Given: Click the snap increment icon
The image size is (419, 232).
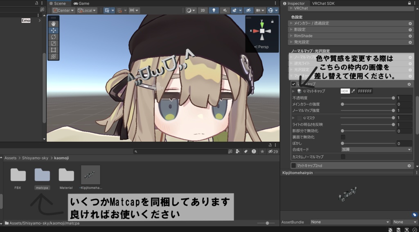Looking at the screenshot, I should point(119,10).
